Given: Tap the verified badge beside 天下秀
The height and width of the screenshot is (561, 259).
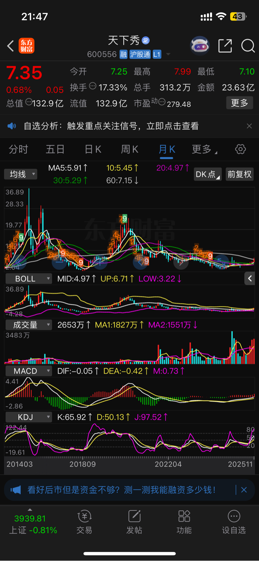Looking at the screenshot, I should [x=146, y=40].
